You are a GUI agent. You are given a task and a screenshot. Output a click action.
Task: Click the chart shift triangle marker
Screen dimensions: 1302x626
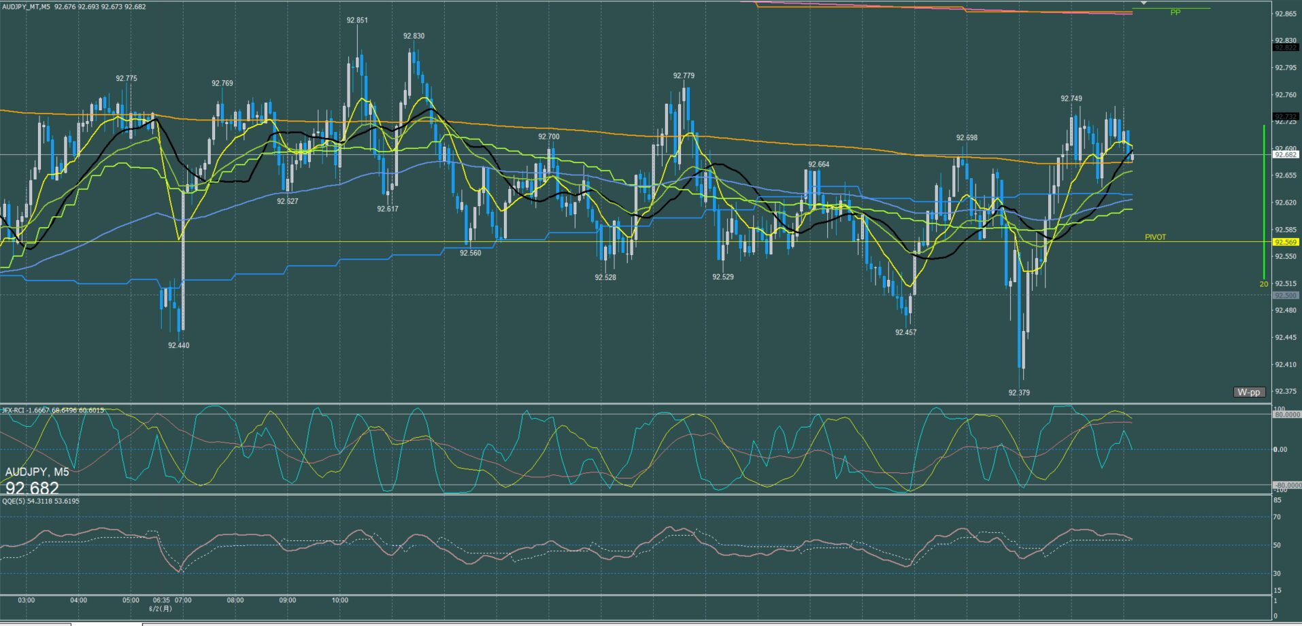point(1144,3)
